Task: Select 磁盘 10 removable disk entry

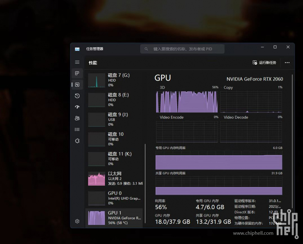Action: point(114,139)
